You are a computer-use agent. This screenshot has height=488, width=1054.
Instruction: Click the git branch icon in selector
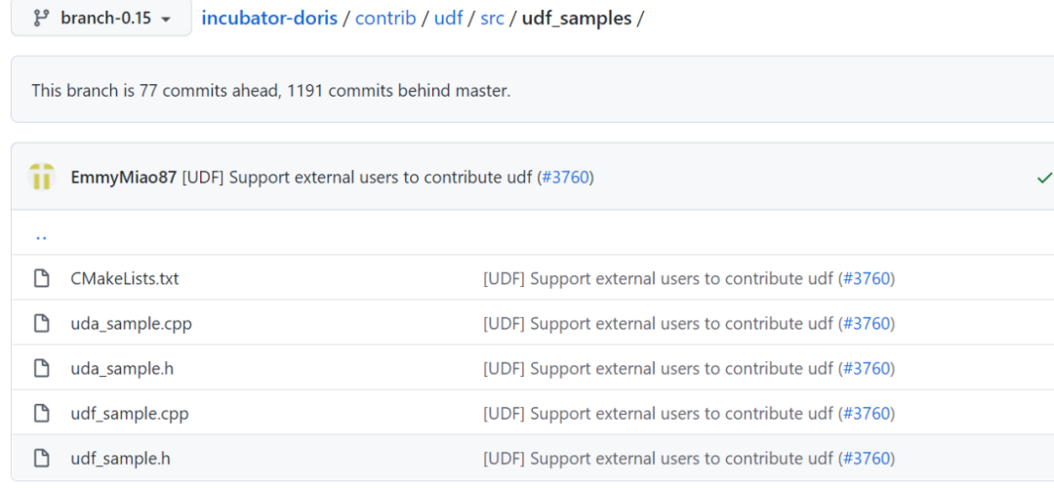(x=41, y=19)
